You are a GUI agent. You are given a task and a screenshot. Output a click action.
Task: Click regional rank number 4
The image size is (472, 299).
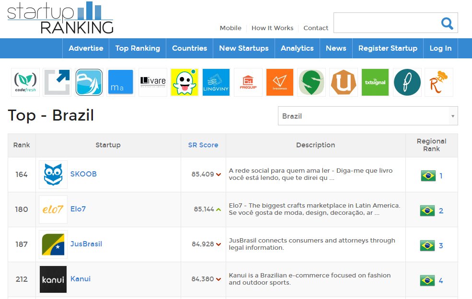tap(441, 281)
